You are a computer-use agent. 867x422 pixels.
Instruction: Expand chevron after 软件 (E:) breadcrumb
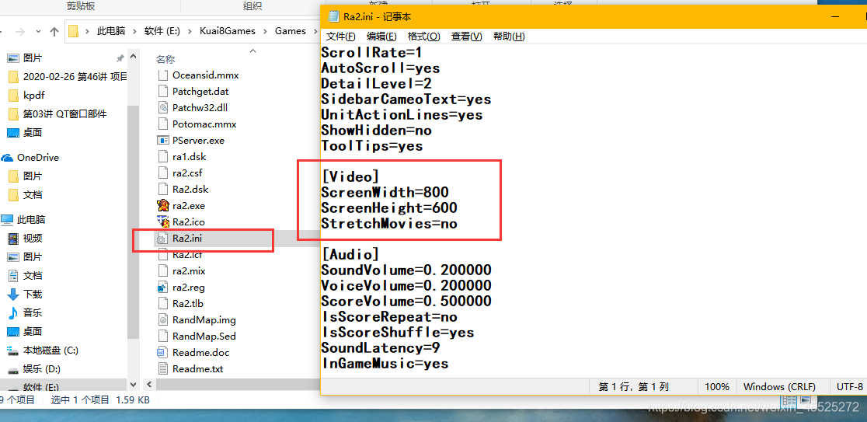pyautogui.click(x=191, y=31)
